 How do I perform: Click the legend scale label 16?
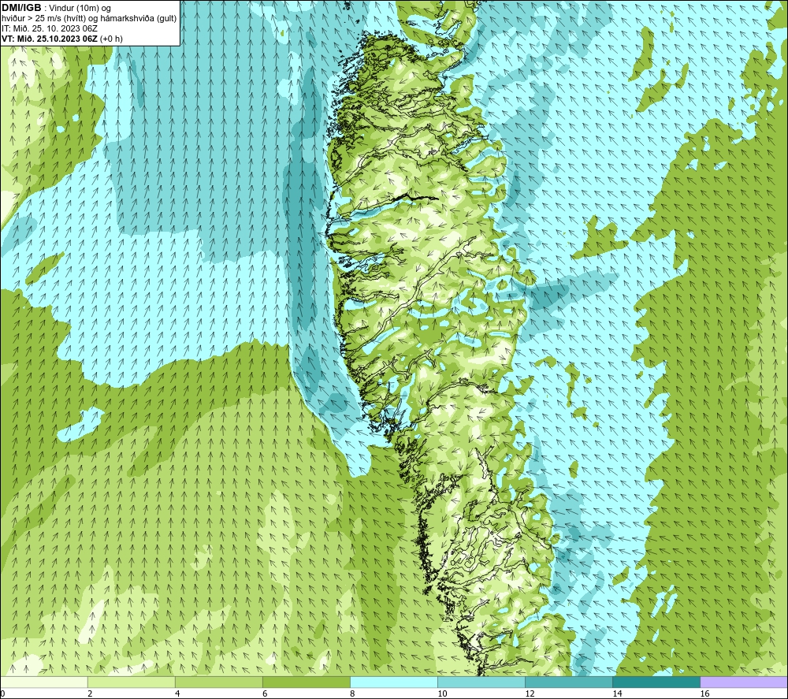pyautogui.click(x=704, y=694)
